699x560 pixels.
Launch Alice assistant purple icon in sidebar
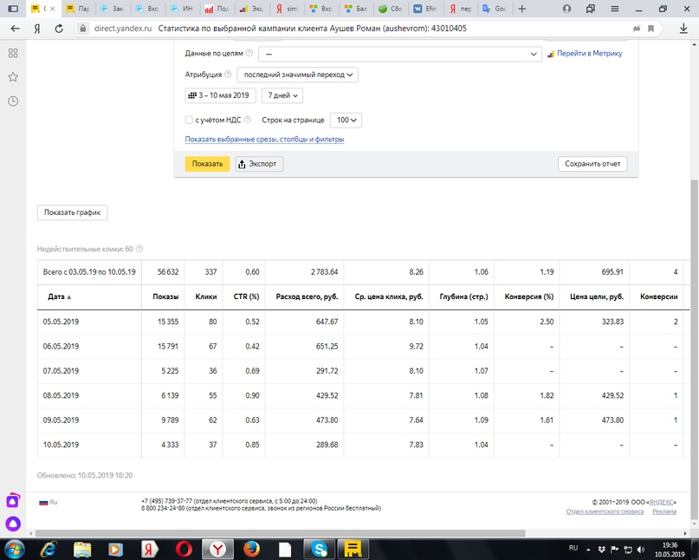pos(13,524)
